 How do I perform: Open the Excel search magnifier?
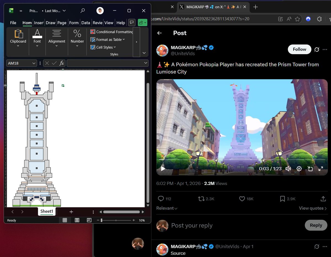click(x=82, y=11)
